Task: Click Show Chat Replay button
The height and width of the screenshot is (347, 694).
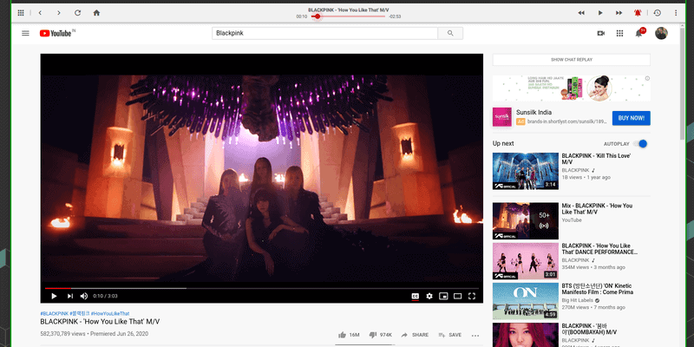Action: tap(572, 60)
